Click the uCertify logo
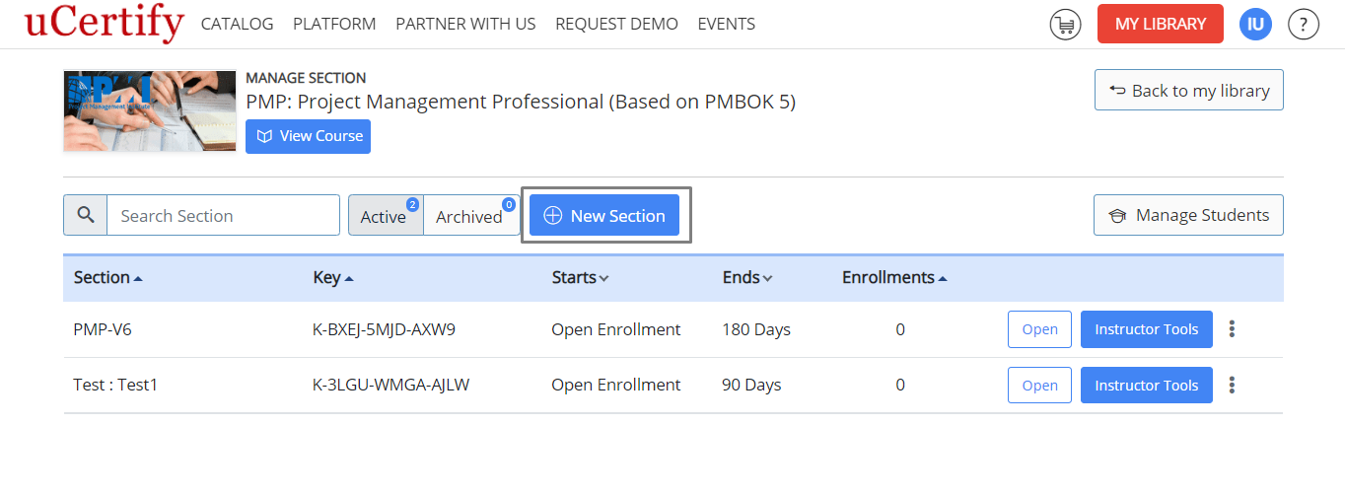The image size is (1345, 496). pyautogui.click(x=105, y=24)
